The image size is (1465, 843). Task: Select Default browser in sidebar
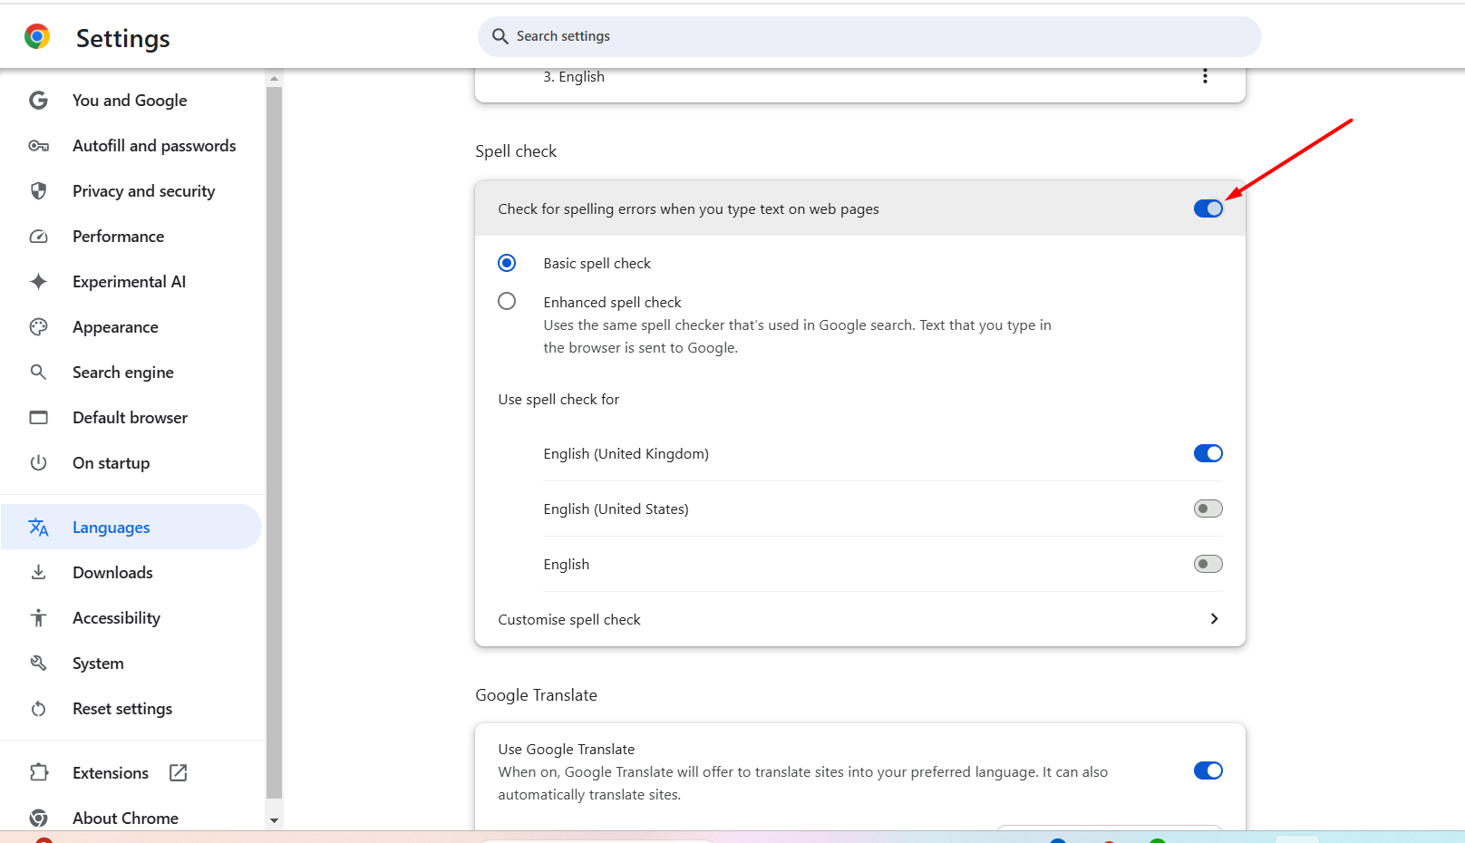click(x=131, y=418)
